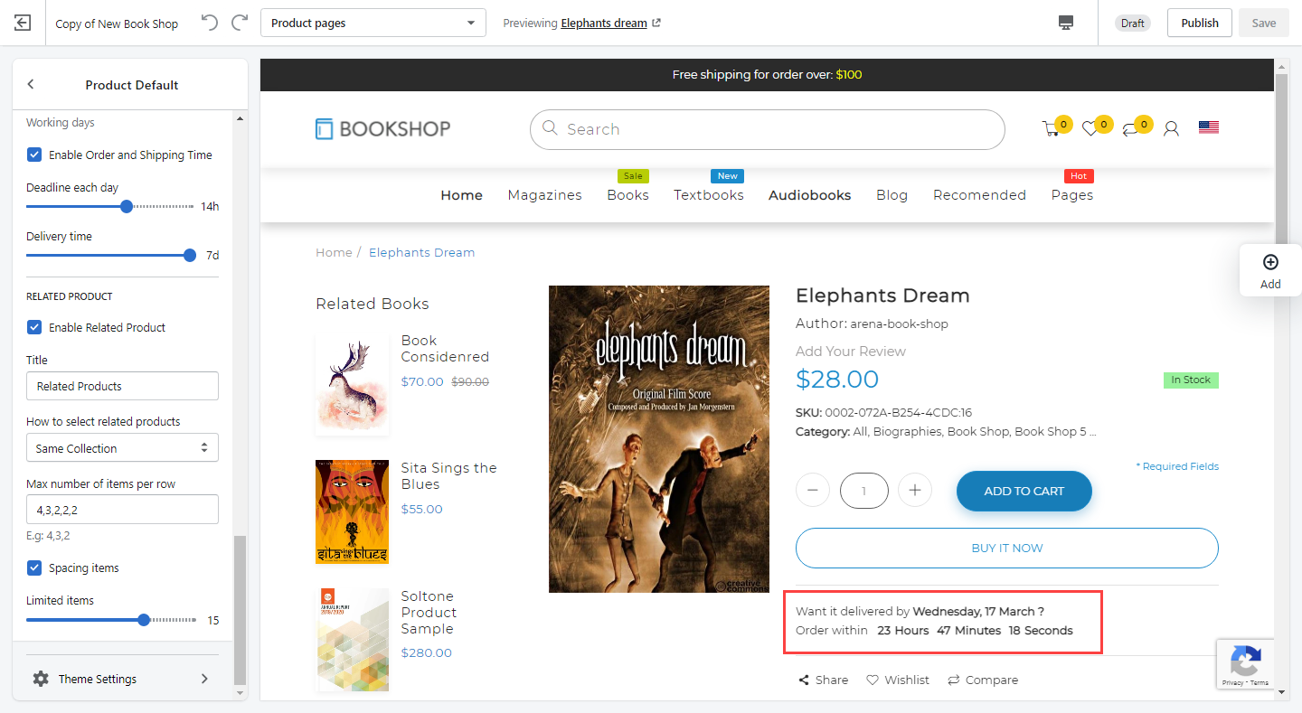Click Add Your Review link
Image resolution: width=1302 pixels, height=713 pixels.
(x=851, y=351)
